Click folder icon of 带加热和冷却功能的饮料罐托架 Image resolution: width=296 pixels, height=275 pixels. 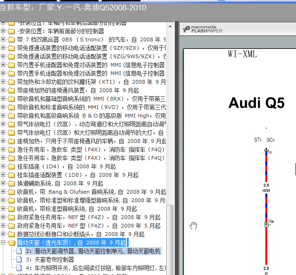pos(11,82)
